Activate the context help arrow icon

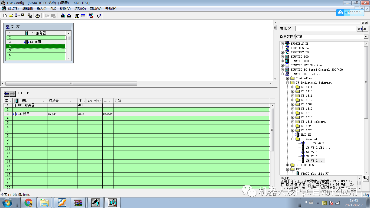pos(99,16)
